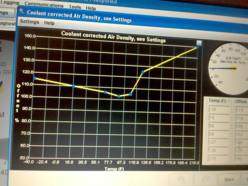Click the redo arrow button left of Burn
The height and width of the screenshot is (186, 248).
(x=205, y=180)
